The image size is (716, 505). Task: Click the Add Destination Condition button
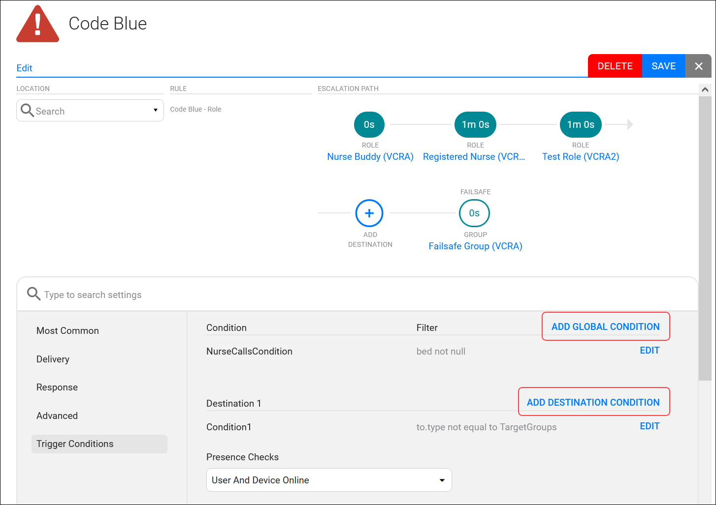593,403
